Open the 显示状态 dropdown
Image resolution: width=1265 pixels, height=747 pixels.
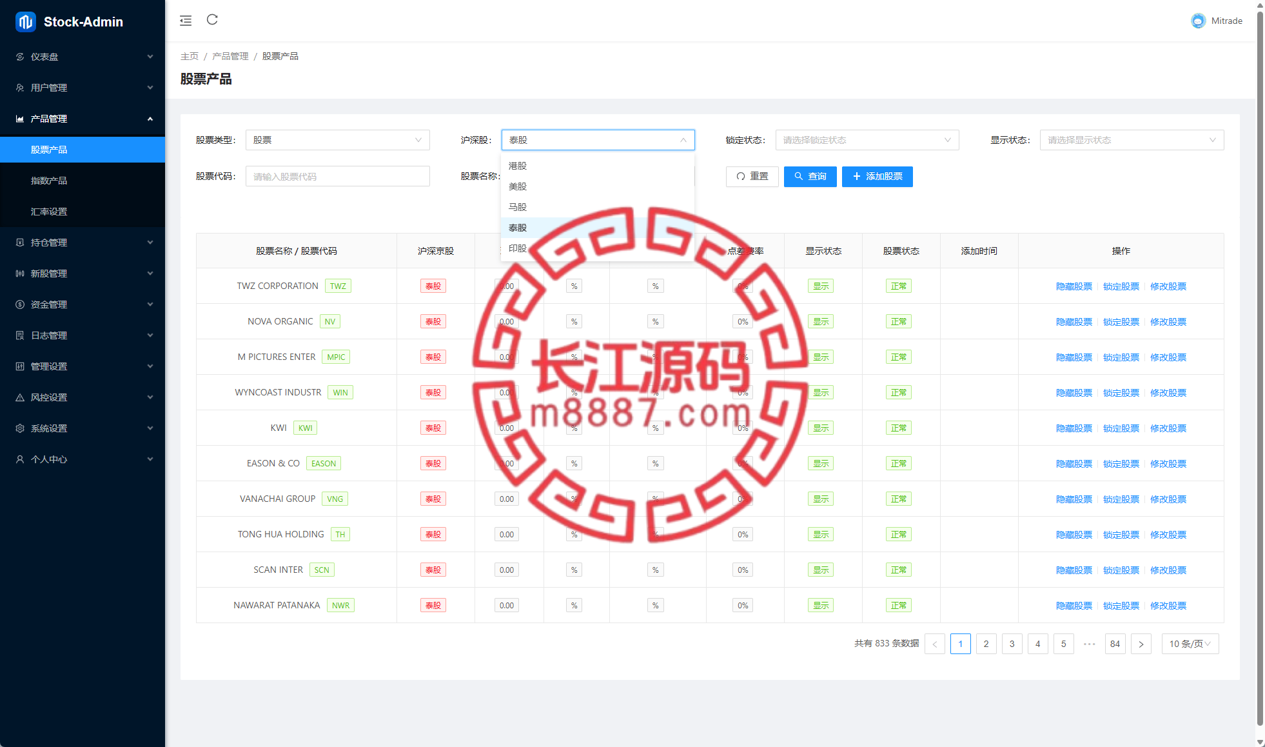[x=1132, y=140]
